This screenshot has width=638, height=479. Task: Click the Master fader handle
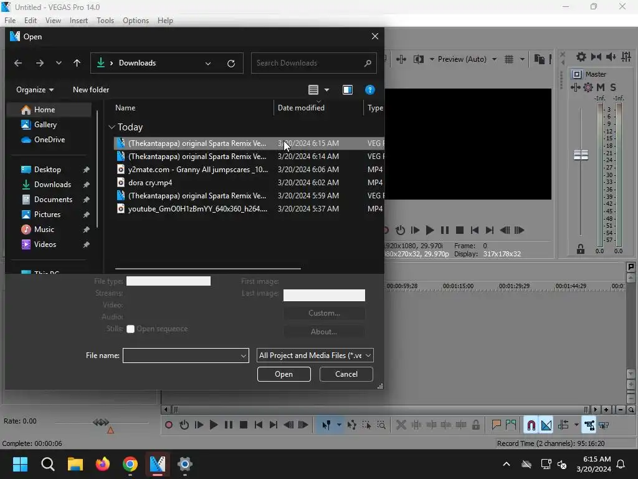tap(581, 155)
